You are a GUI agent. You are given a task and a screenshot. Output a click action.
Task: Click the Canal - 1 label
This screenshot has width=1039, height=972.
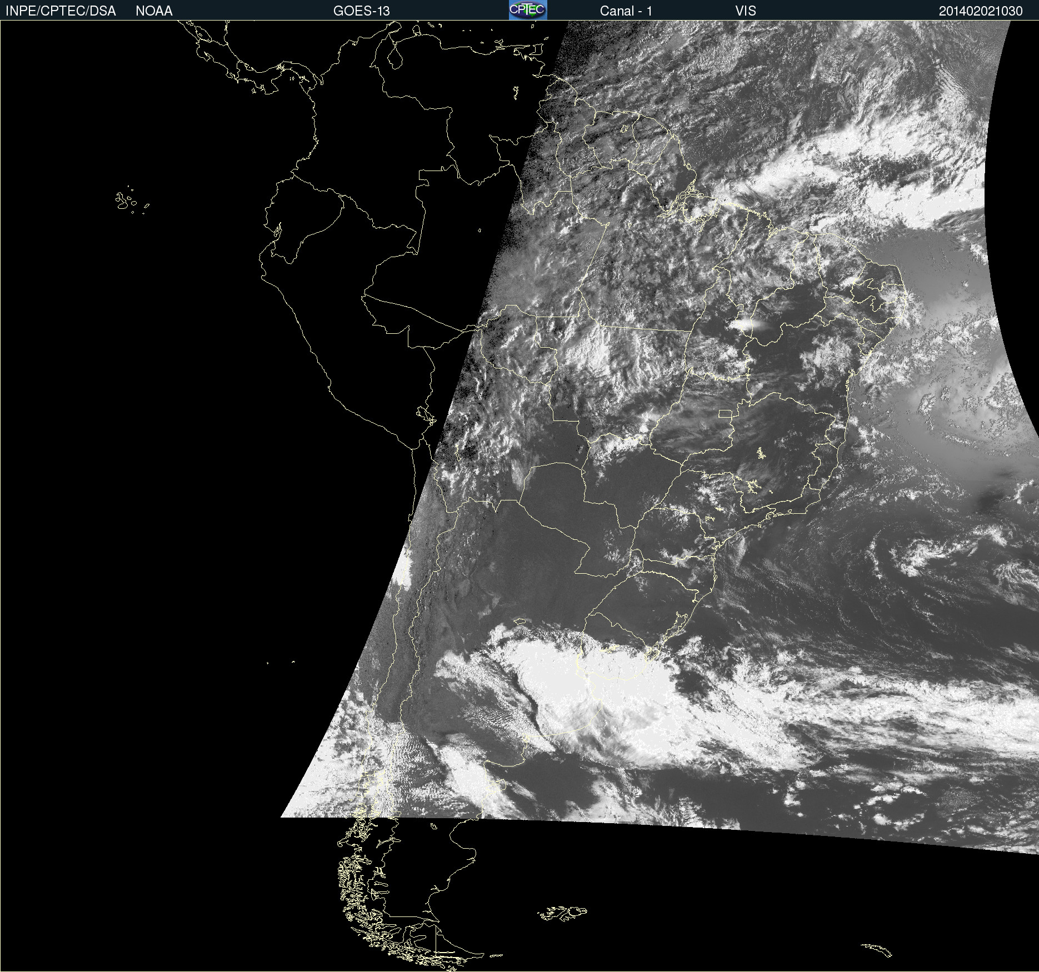[626, 11]
